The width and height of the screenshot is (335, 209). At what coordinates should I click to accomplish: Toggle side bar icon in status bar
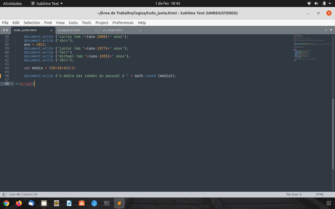[x=4, y=194]
